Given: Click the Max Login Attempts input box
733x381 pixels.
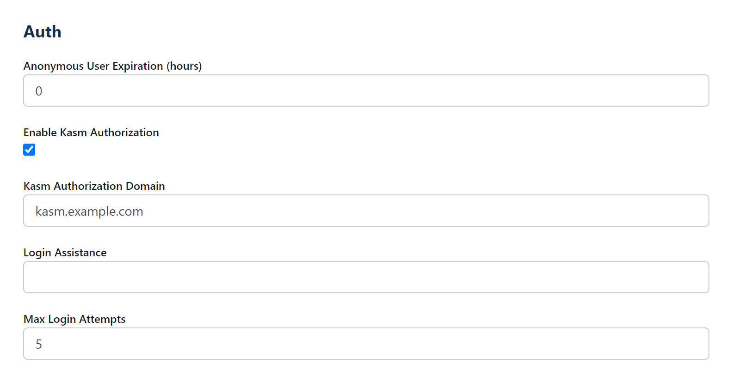Looking at the screenshot, I should pyautogui.click(x=366, y=344).
